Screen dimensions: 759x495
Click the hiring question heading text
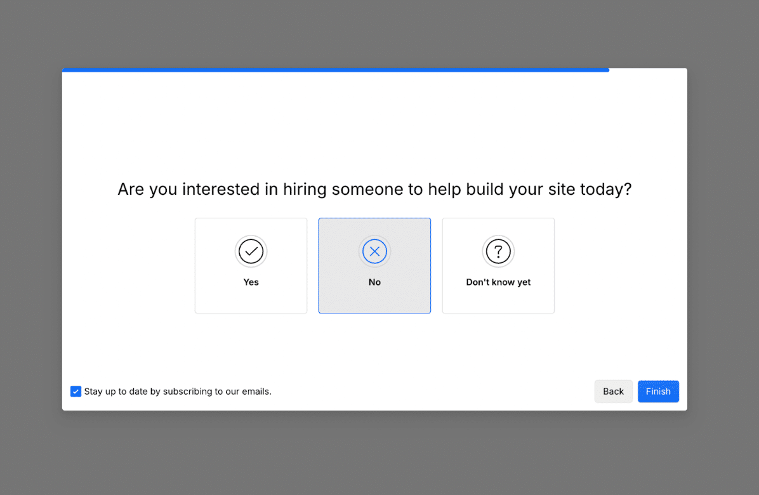[x=374, y=189]
